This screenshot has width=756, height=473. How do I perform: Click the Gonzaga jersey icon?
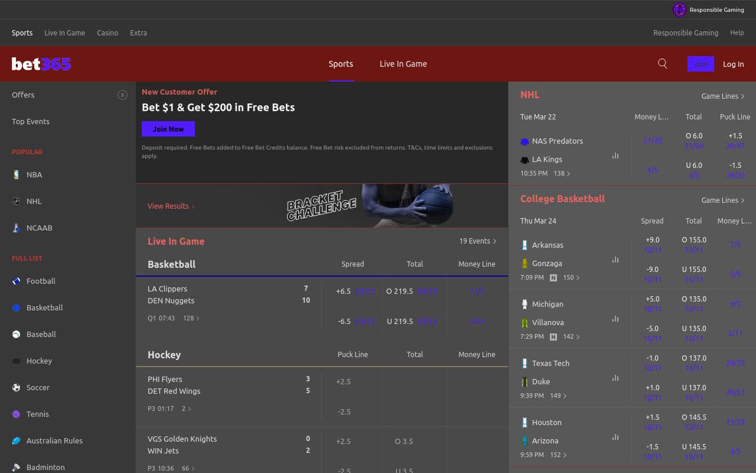524,264
